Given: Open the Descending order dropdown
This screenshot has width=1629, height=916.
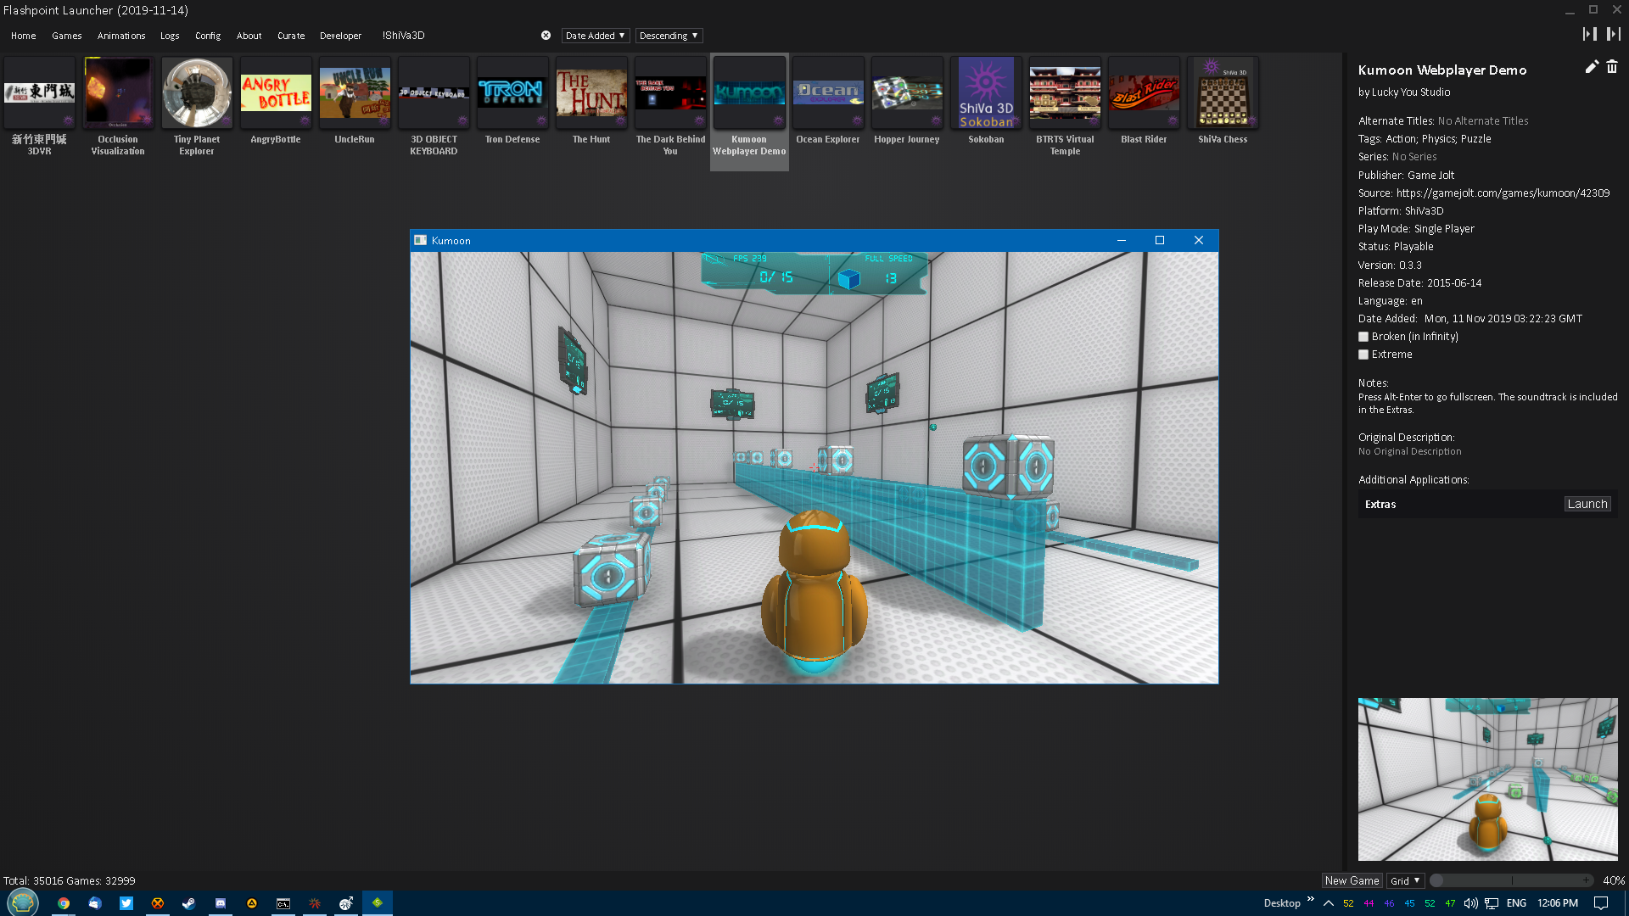Looking at the screenshot, I should pyautogui.click(x=669, y=36).
